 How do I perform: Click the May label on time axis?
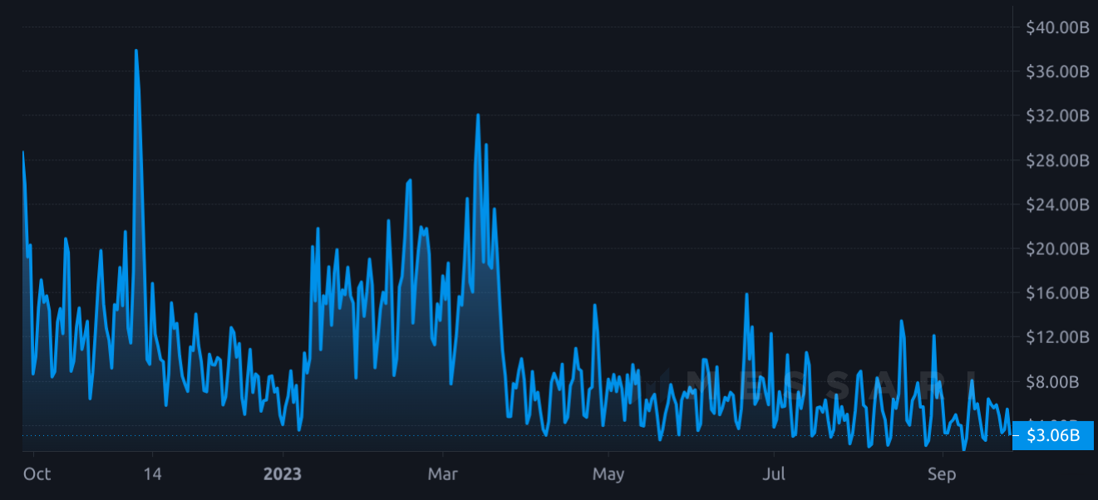pyautogui.click(x=608, y=474)
